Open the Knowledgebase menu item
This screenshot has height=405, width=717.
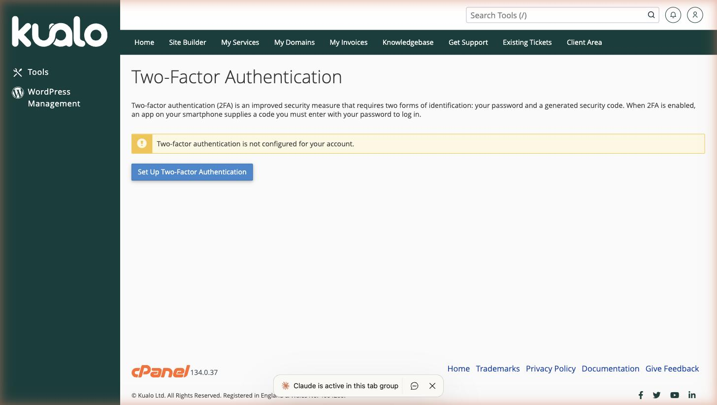(408, 42)
